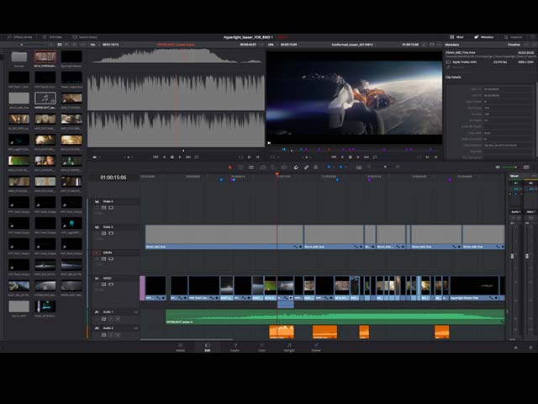This screenshot has width=538, height=404.
Task: Open project settings gear icon
Action: pos(530,348)
